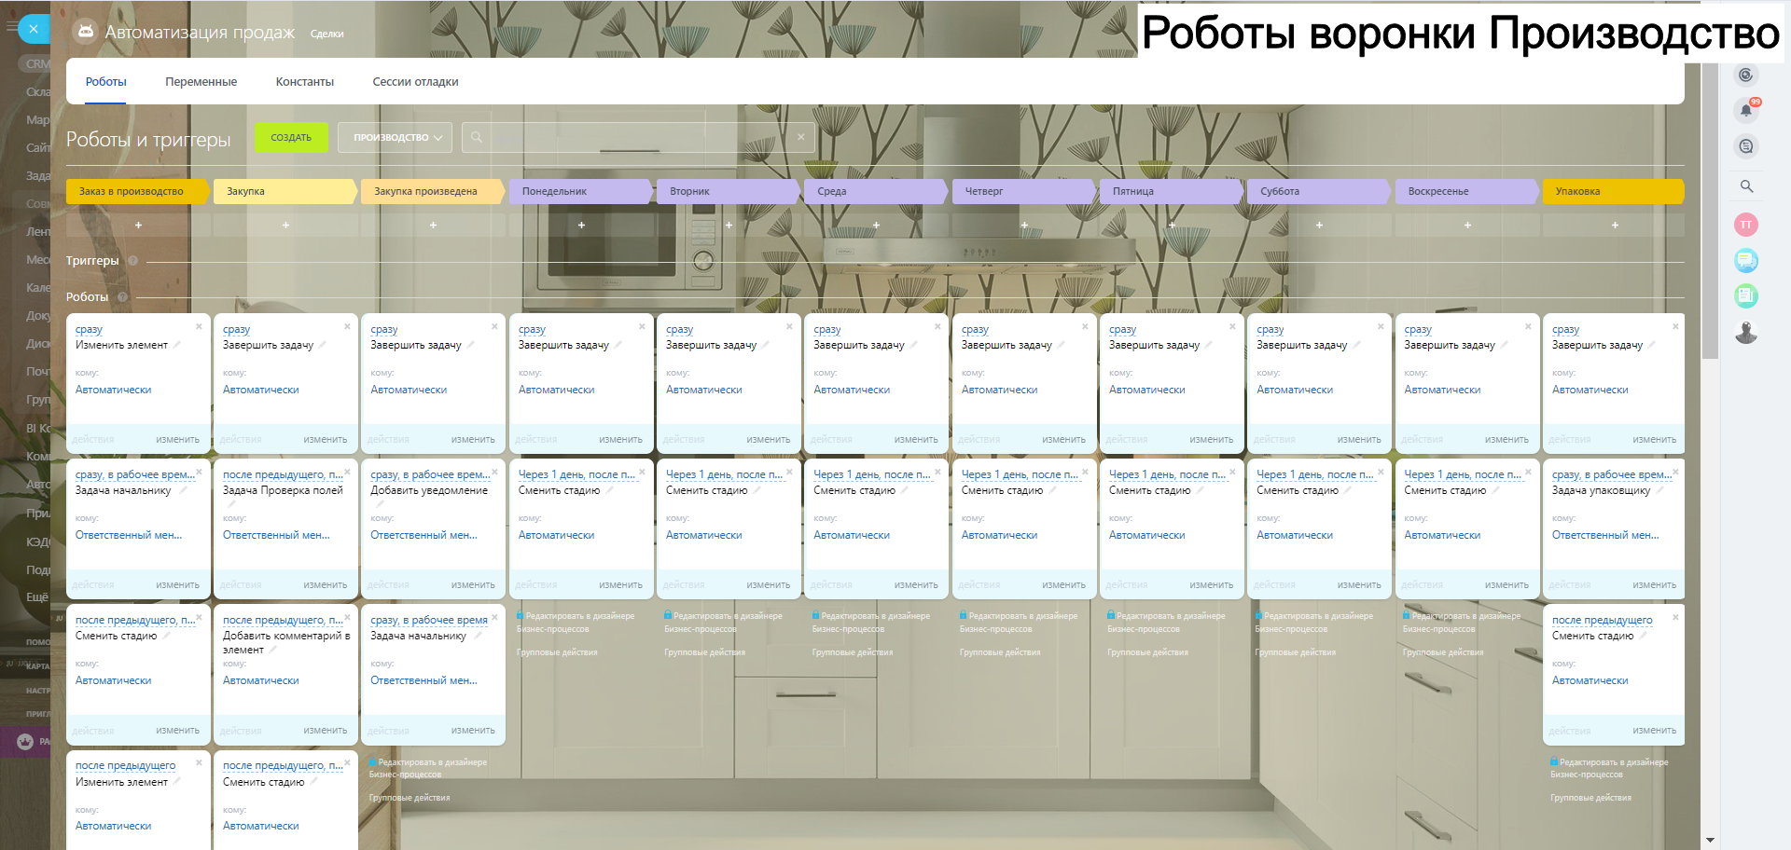Click the robot icon beside Автоматизация продаж title

(85, 32)
